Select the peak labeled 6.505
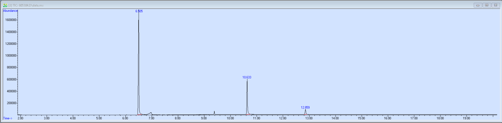502x123 pixels. (x=139, y=63)
